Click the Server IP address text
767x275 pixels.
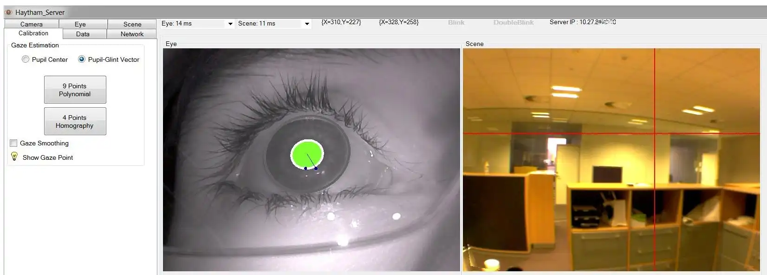click(583, 22)
